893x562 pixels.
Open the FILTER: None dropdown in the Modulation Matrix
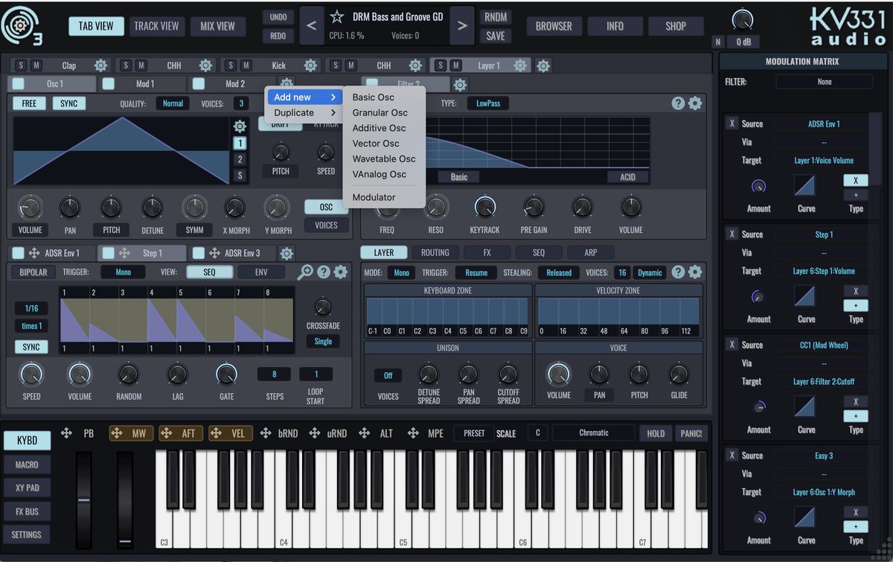pos(824,81)
